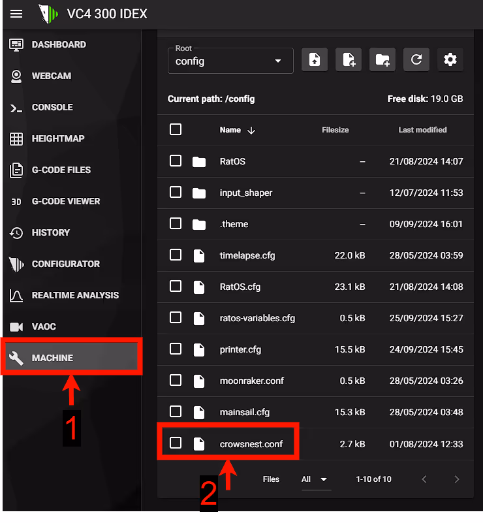Open the input_shaper folder

pyautogui.click(x=246, y=193)
